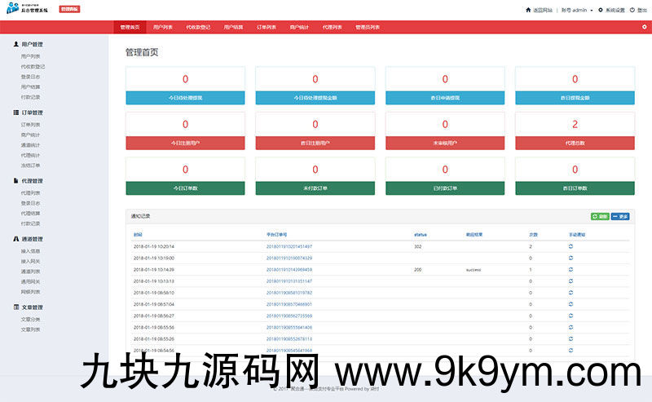Image resolution: width=652 pixels, height=402 pixels.
Task: Select 文章分类 under 文章管理
Action: click(x=30, y=319)
